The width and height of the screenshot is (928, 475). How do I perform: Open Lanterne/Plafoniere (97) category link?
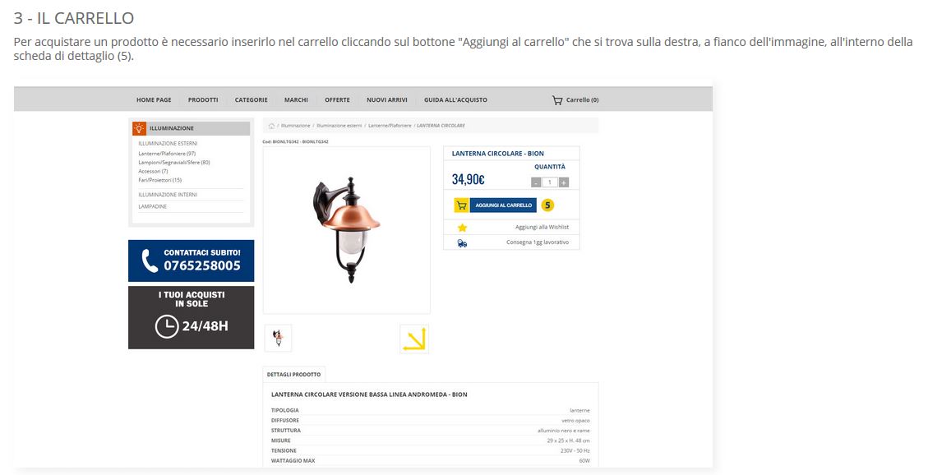pos(167,154)
